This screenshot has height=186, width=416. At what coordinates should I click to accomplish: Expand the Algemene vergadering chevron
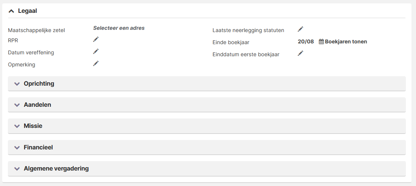[17, 169]
